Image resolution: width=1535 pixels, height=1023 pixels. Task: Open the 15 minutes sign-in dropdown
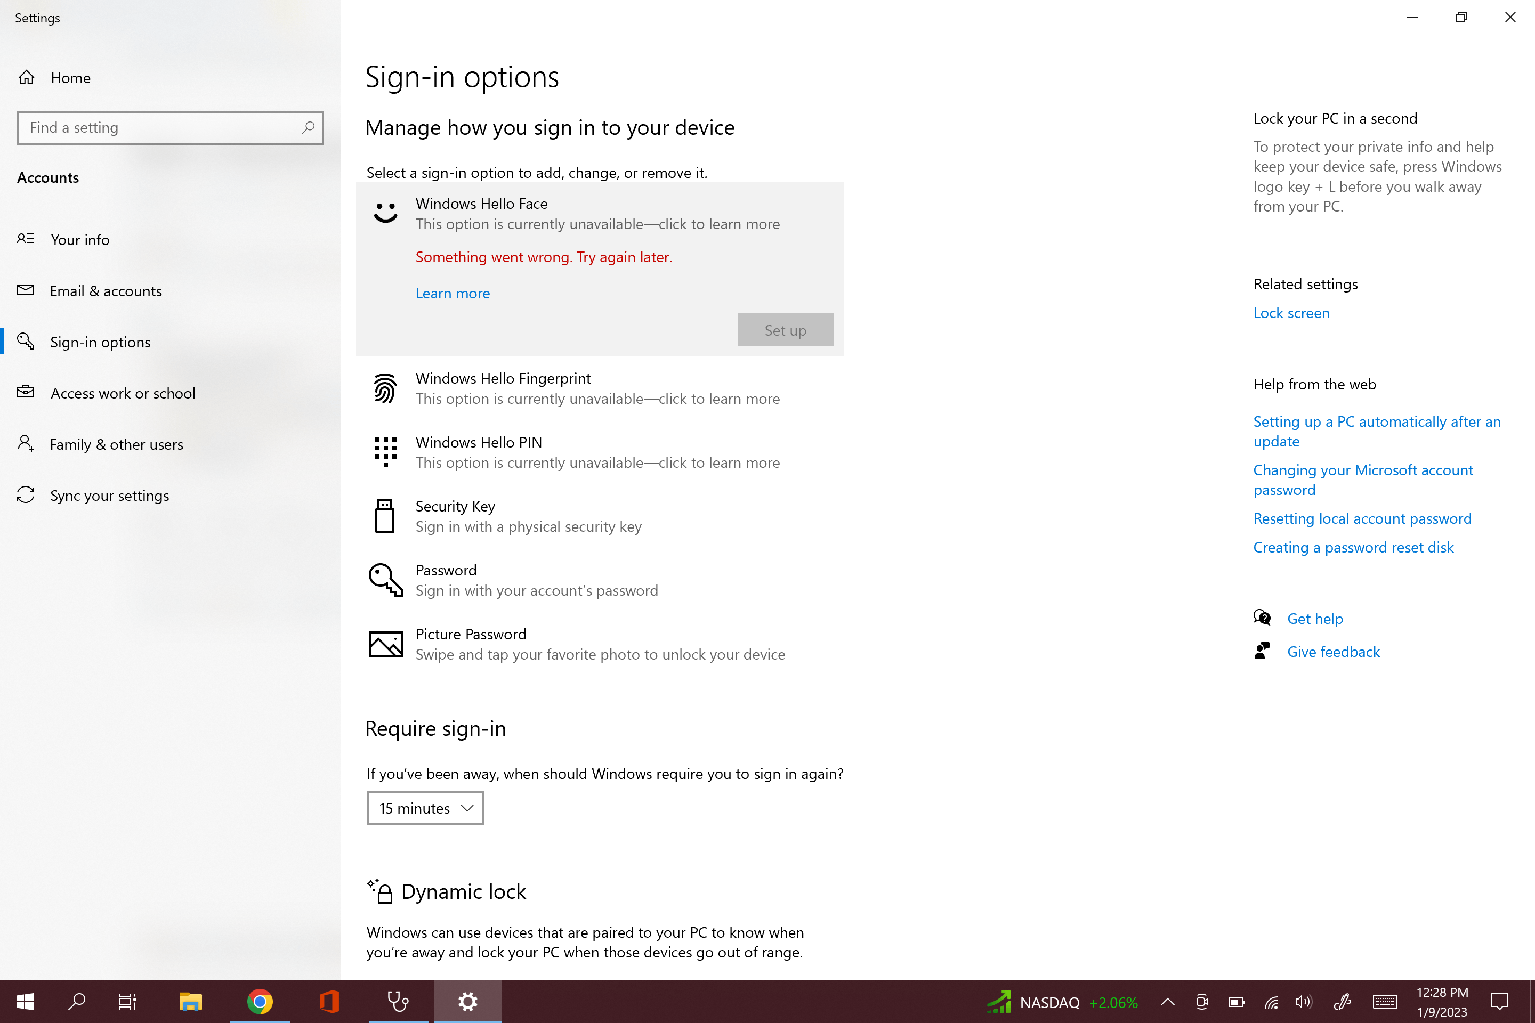point(425,808)
